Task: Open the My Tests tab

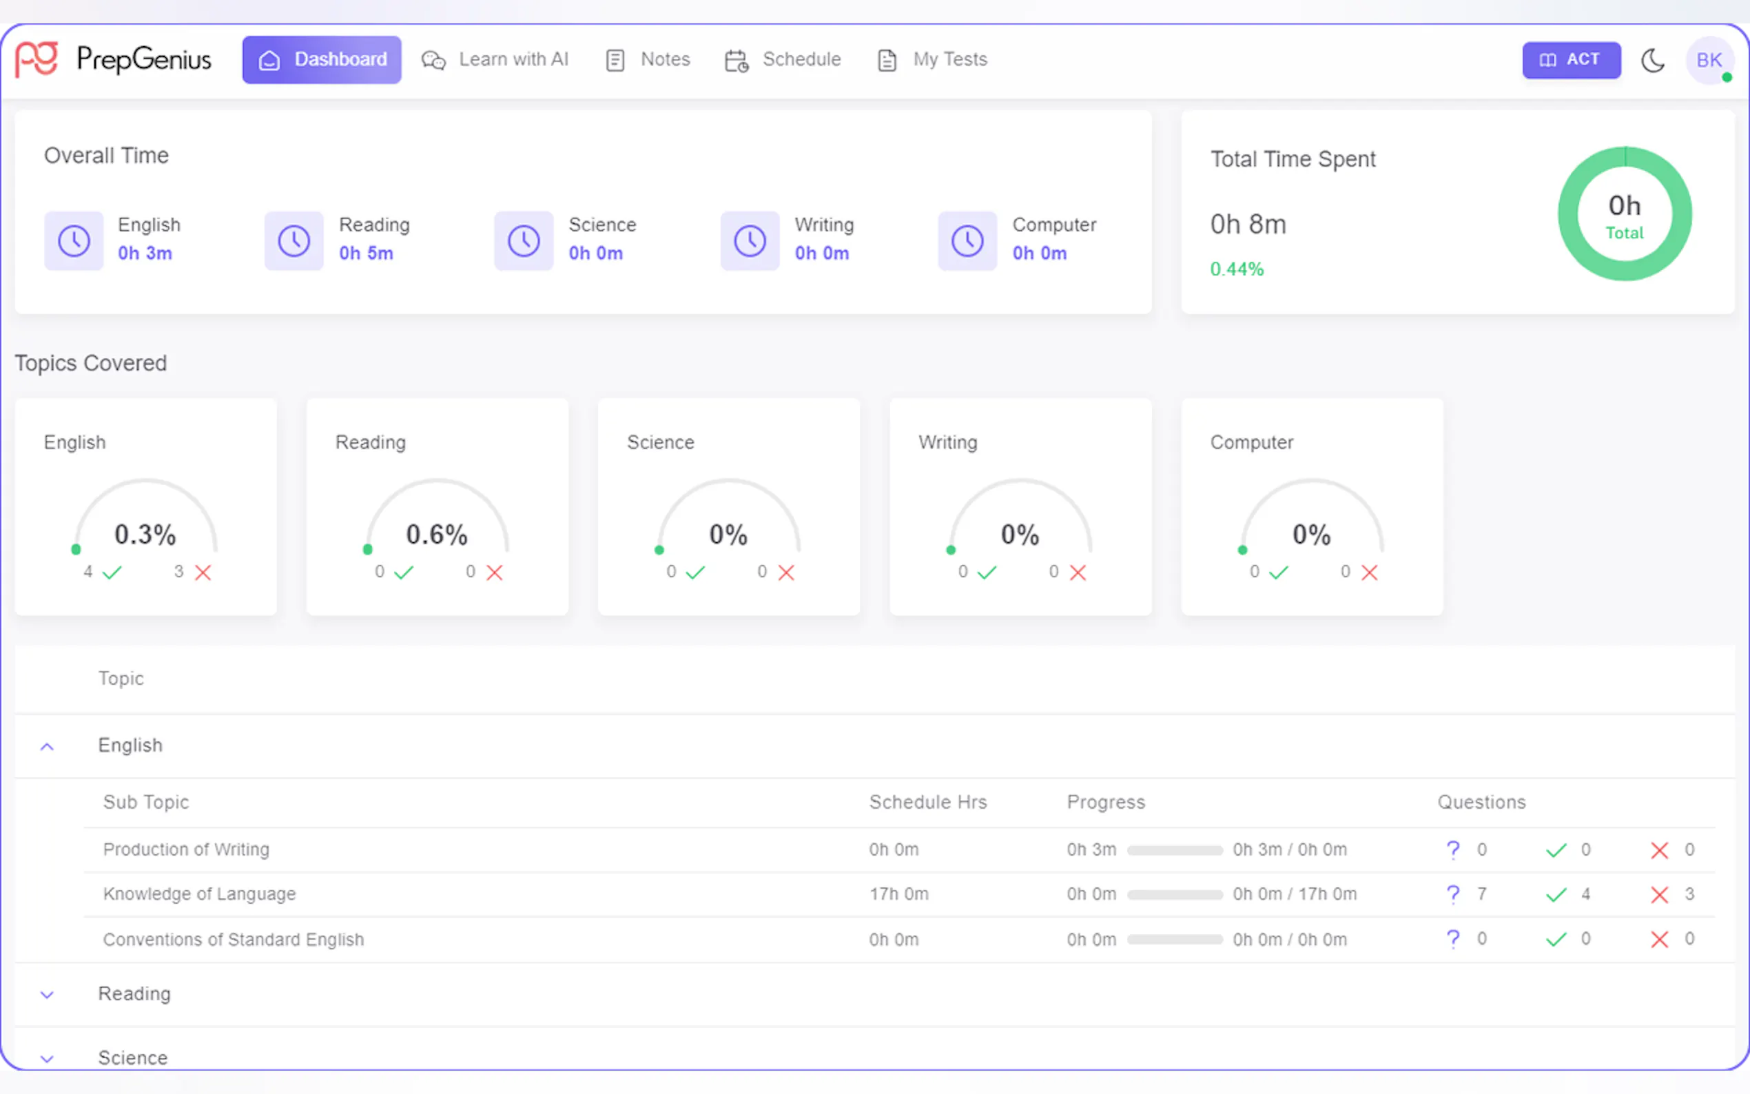Action: 932,59
